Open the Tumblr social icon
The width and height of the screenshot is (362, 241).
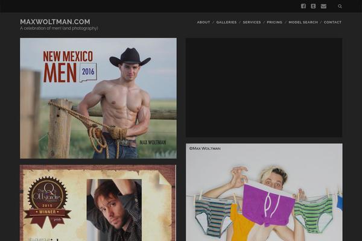(313, 6)
